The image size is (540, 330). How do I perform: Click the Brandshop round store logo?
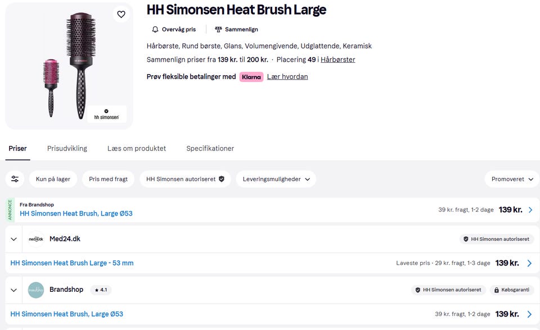(36, 290)
